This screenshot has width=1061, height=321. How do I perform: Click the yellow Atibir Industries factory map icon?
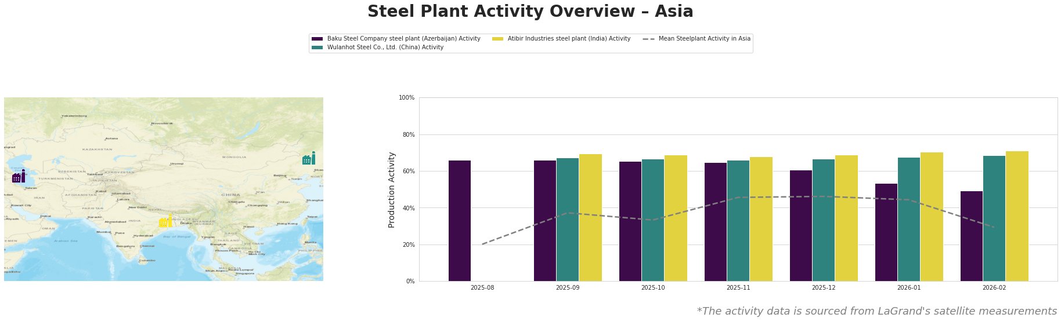pyautogui.click(x=165, y=221)
